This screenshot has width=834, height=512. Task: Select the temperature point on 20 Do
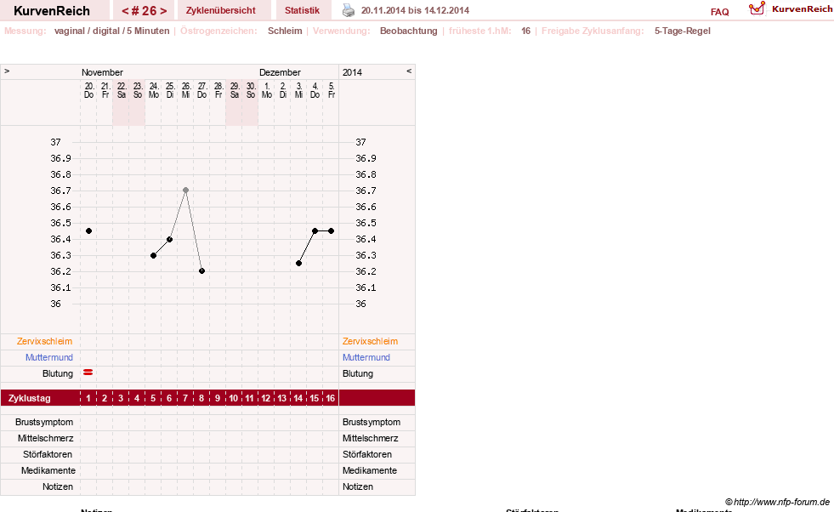88,231
